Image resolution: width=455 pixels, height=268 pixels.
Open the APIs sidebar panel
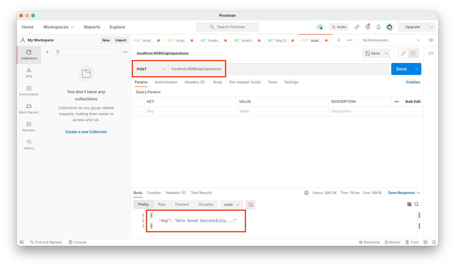pos(29,73)
